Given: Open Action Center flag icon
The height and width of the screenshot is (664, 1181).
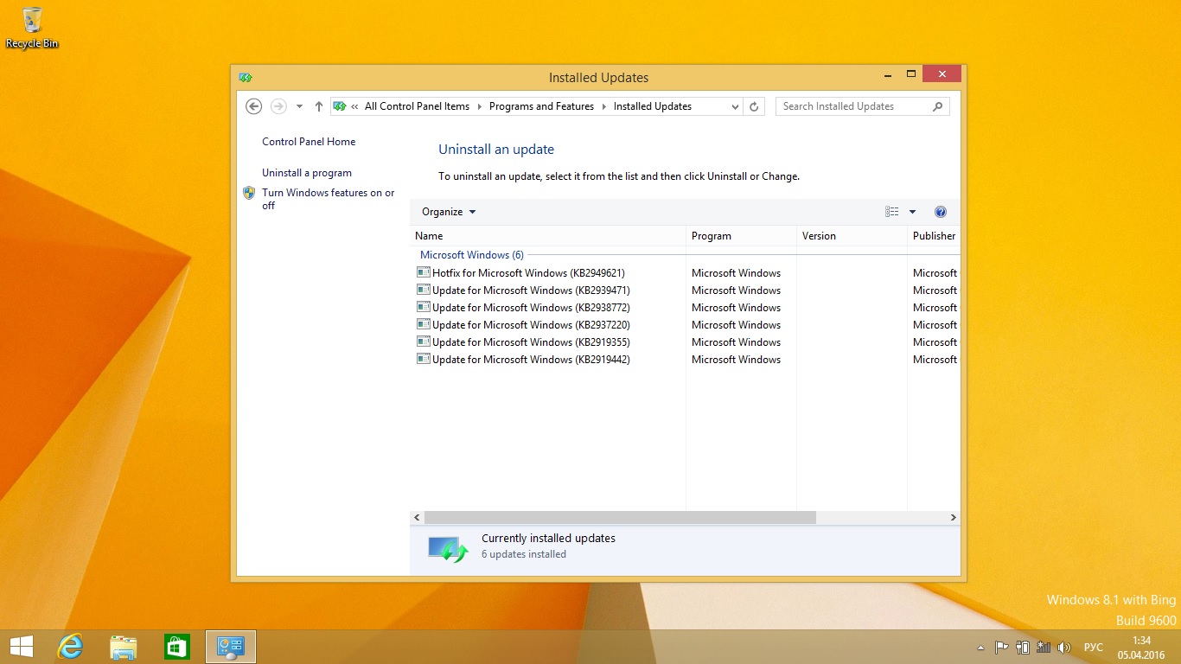Looking at the screenshot, I should [1001, 647].
